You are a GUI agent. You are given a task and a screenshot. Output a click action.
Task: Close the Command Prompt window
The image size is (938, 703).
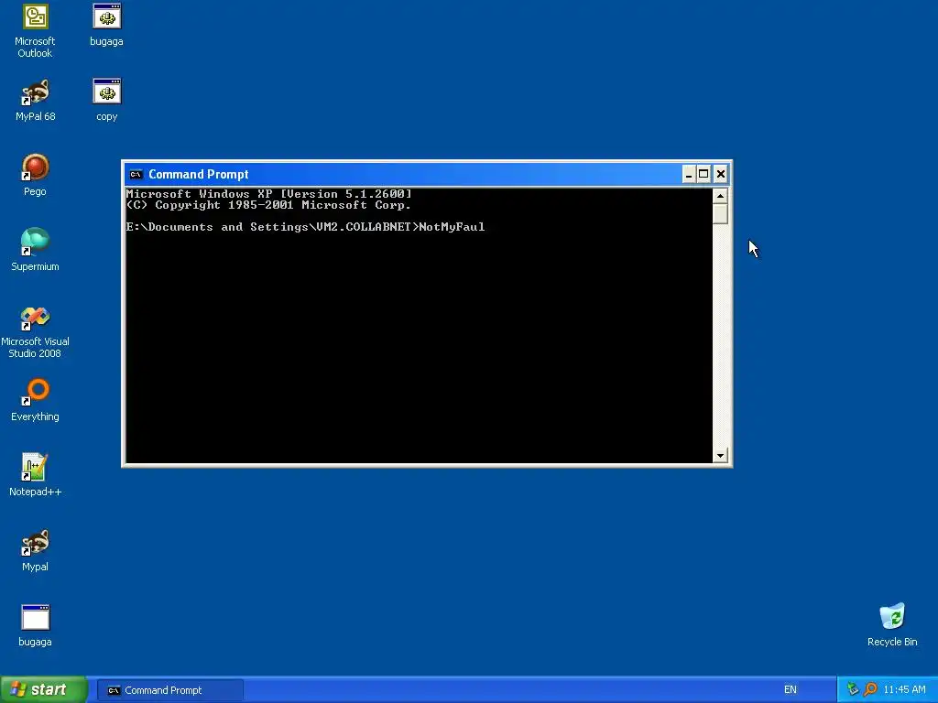coord(721,174)
